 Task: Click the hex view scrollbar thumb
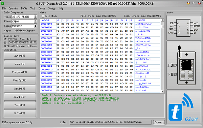click(x=162, y=26)
